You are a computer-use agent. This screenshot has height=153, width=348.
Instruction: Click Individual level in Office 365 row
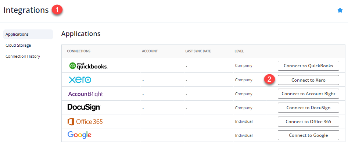pyautogui.click(x=244, y=121)
